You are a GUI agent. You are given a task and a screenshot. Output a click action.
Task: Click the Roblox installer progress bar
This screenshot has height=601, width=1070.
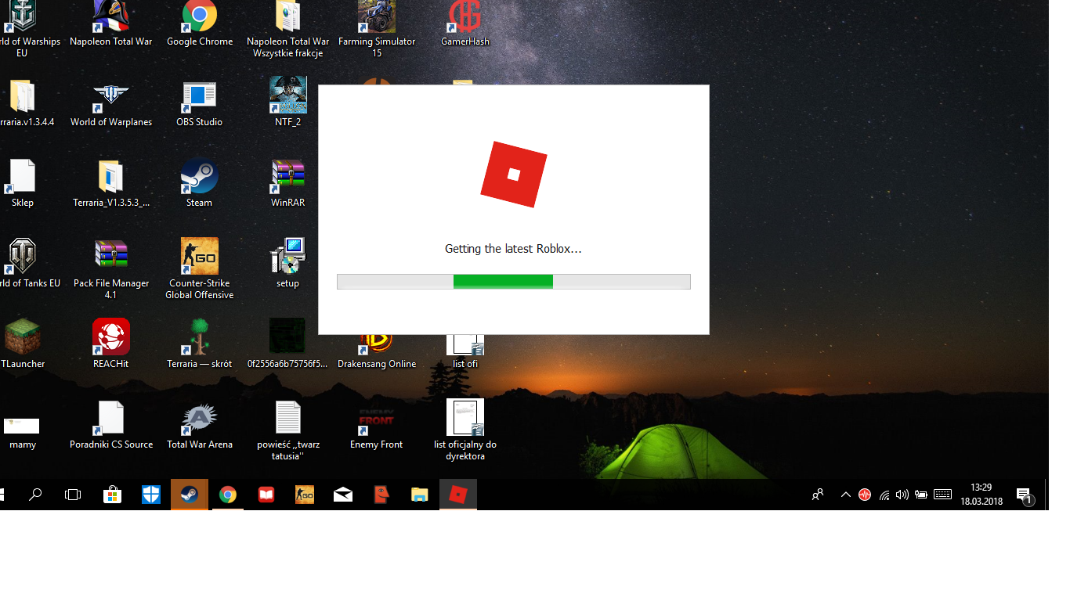(x=514, y=282)
